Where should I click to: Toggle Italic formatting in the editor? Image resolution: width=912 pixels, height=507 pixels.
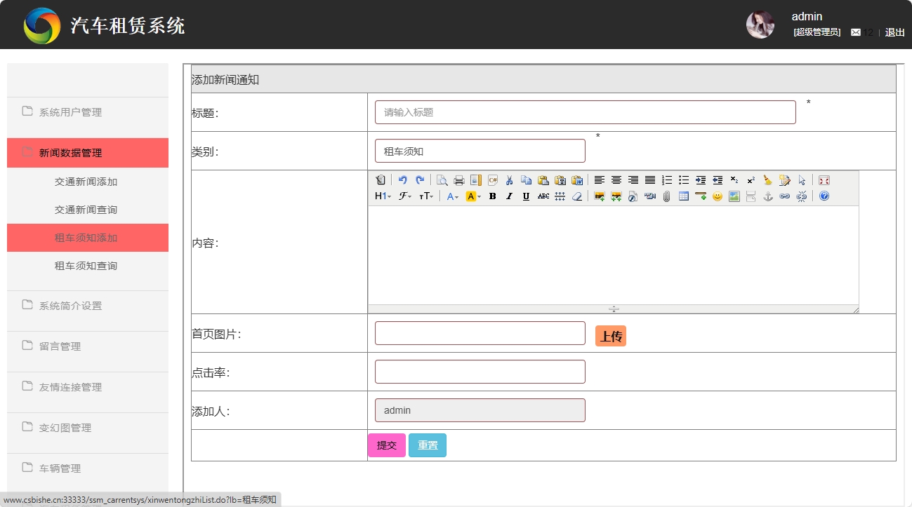tap(508, 197)
